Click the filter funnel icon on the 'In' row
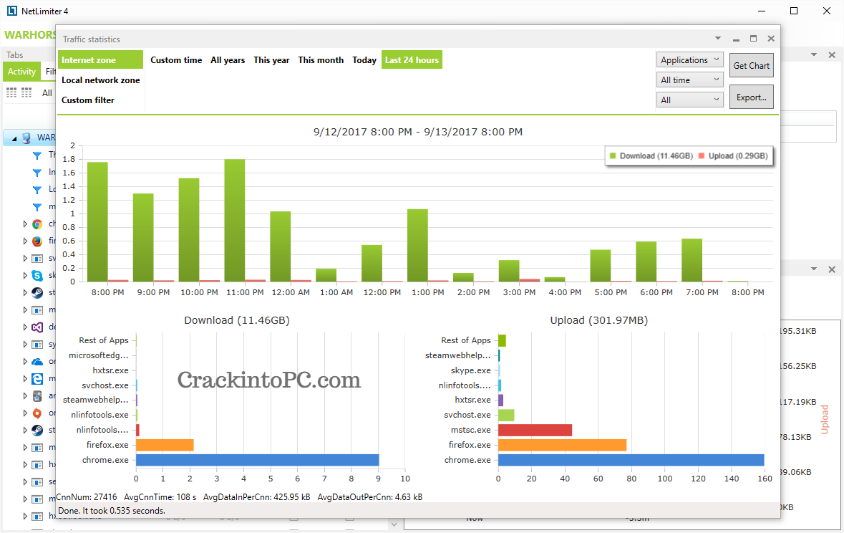The image size is (844, 533). [37, 173]
